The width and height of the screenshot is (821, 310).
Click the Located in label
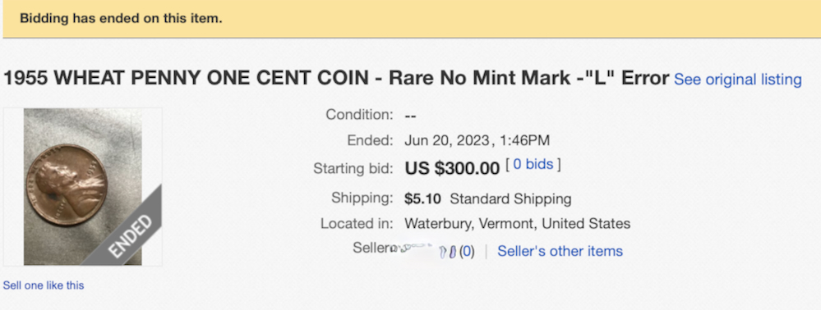coord(357,224)
